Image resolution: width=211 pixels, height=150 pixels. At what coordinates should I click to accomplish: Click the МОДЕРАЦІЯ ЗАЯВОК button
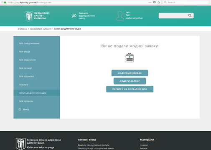pos(130,73)
